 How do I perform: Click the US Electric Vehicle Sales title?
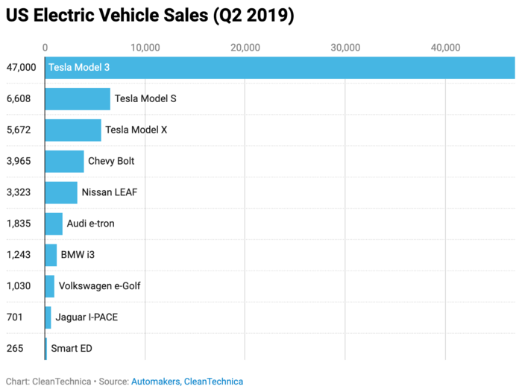(x=150, y=16)
